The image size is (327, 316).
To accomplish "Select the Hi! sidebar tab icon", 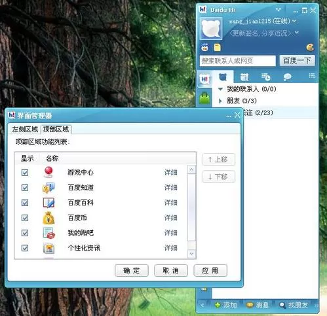I will tap(204, 79).
